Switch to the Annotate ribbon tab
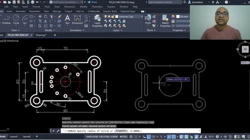This screenshot has height=140, width=250. coord(21,11)
